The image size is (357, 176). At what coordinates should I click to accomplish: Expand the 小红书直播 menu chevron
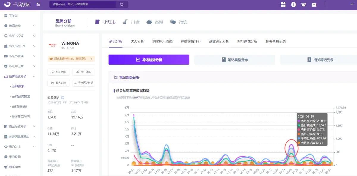click(x=34, y=56)
